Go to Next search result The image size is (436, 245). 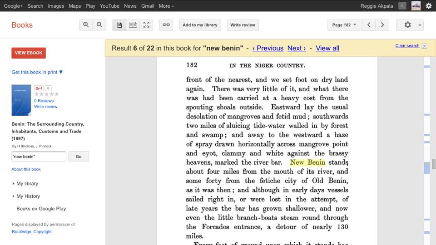297,49
